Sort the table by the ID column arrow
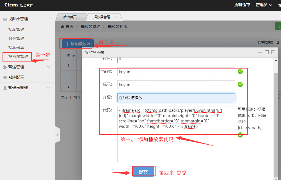This screenshot has width=281, height=180. click(74, 56)
